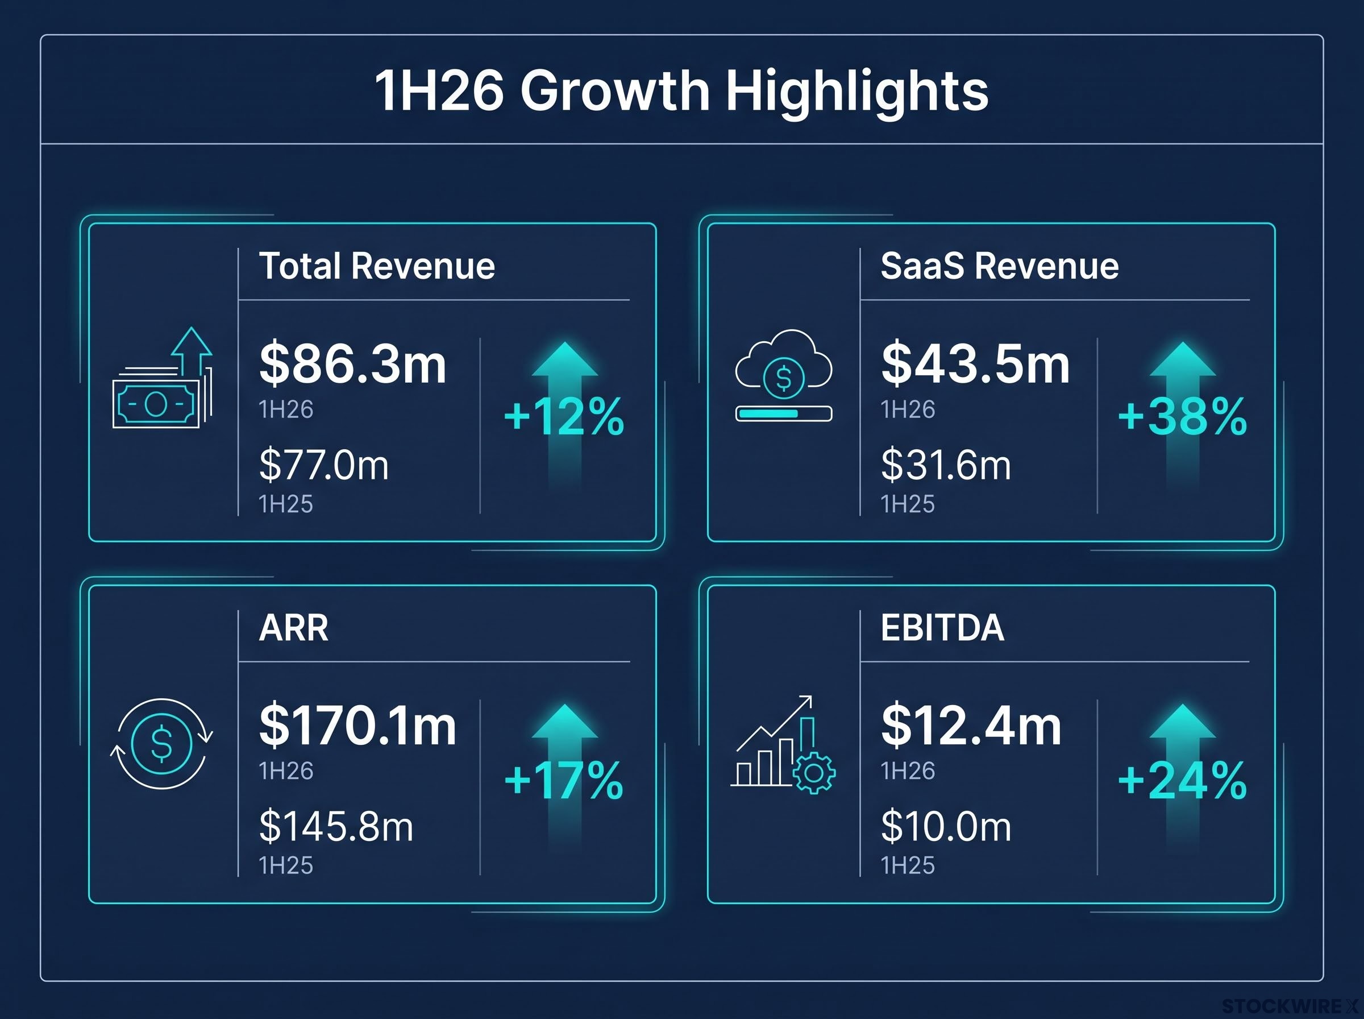The image size is (1364, 1019).
Task: Click the EBITDA card heading
Action: click(942, 628)
